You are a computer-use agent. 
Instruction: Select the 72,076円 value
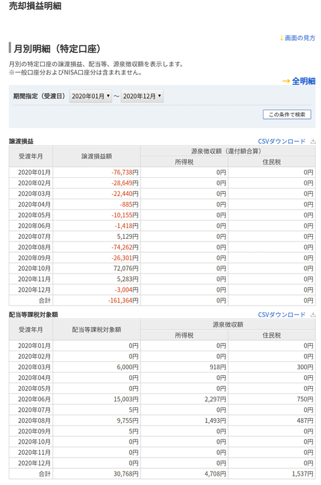click(x=126, y=268)
